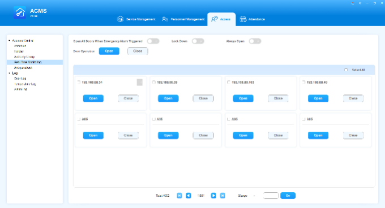385x208 pixels.
Task: Collapse the Log tree section
Action: tap(9, 73)
